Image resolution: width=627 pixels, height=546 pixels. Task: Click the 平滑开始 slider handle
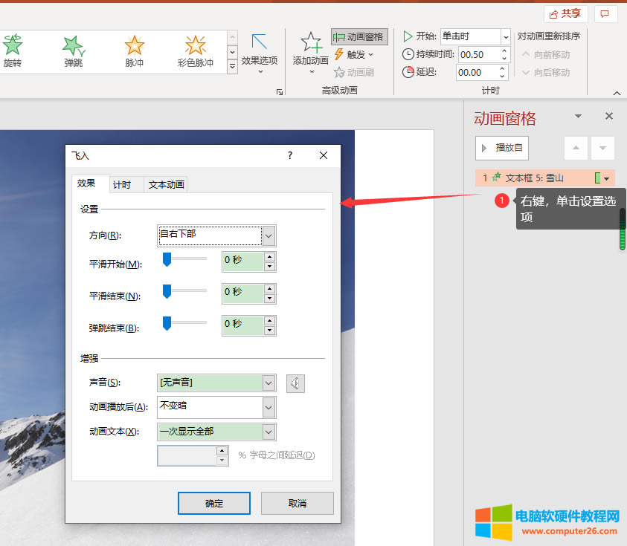pyautogui.click(x=165, y=259)
